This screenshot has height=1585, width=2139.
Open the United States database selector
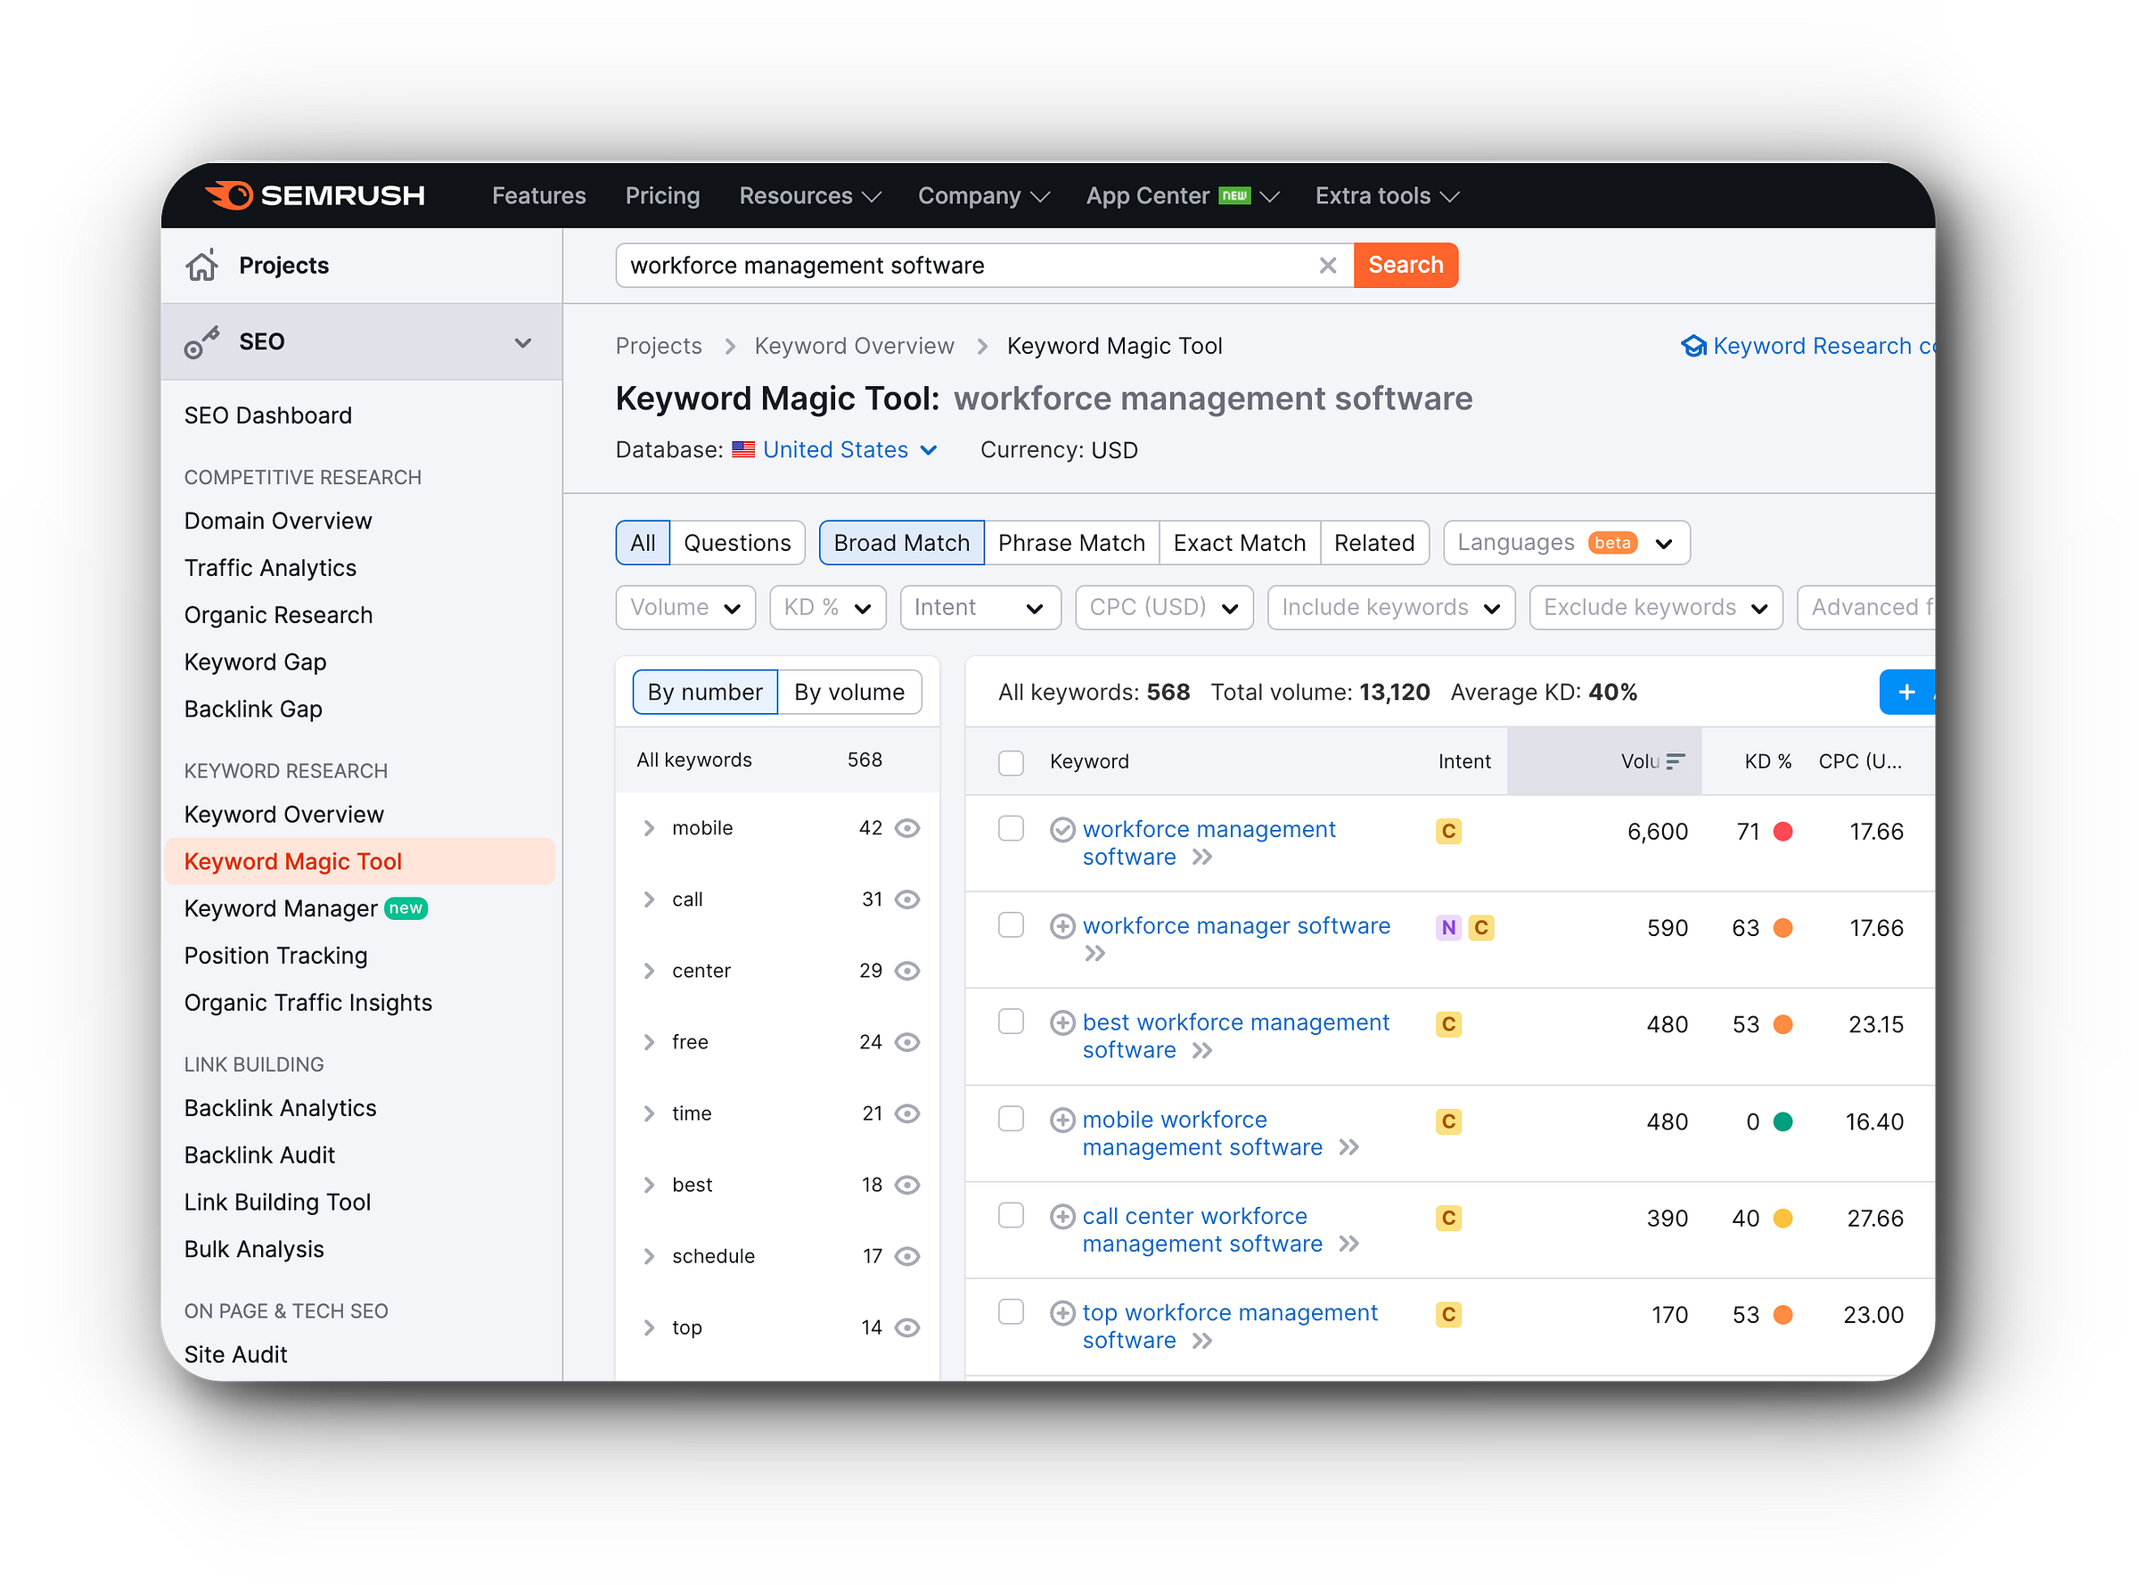point(835,450)
